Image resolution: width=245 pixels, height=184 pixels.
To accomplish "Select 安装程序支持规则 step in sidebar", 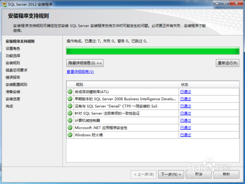I will point(20,41).
